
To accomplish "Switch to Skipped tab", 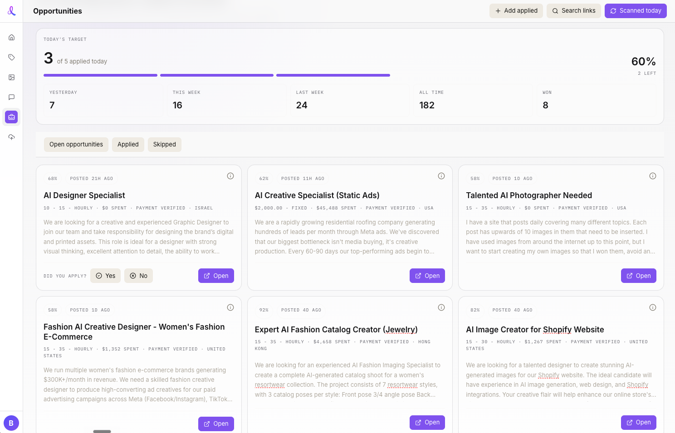I will [x=165, y=144].
